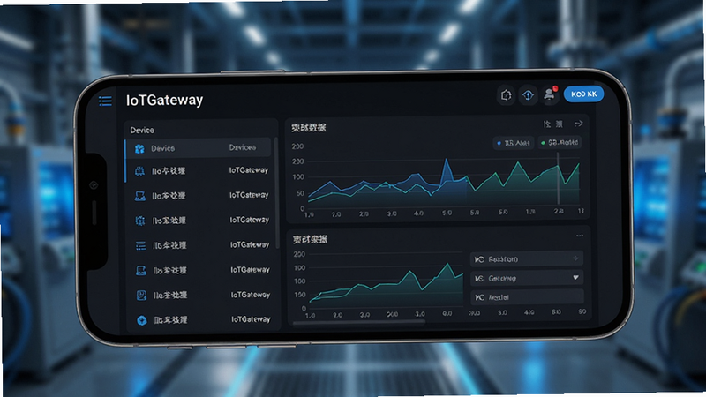Select the round plus icon in last row
Screen dimensions: 706x397
[142, 320]
